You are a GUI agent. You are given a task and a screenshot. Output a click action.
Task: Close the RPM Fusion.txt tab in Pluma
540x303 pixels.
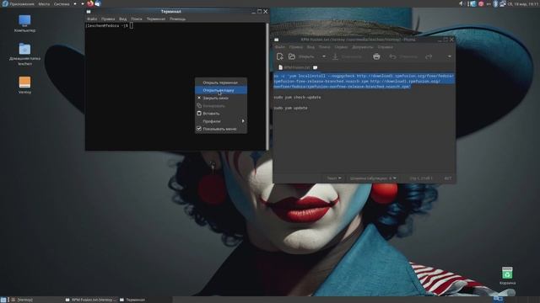315,67
